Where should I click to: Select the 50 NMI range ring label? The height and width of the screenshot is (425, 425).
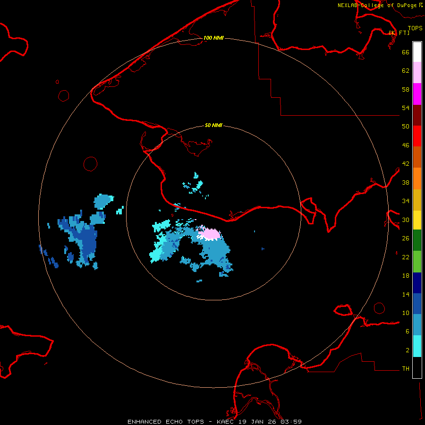coord(213,125)
